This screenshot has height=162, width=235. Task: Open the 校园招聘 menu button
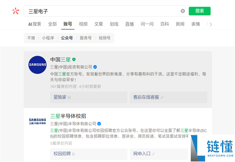pos(89,154)
